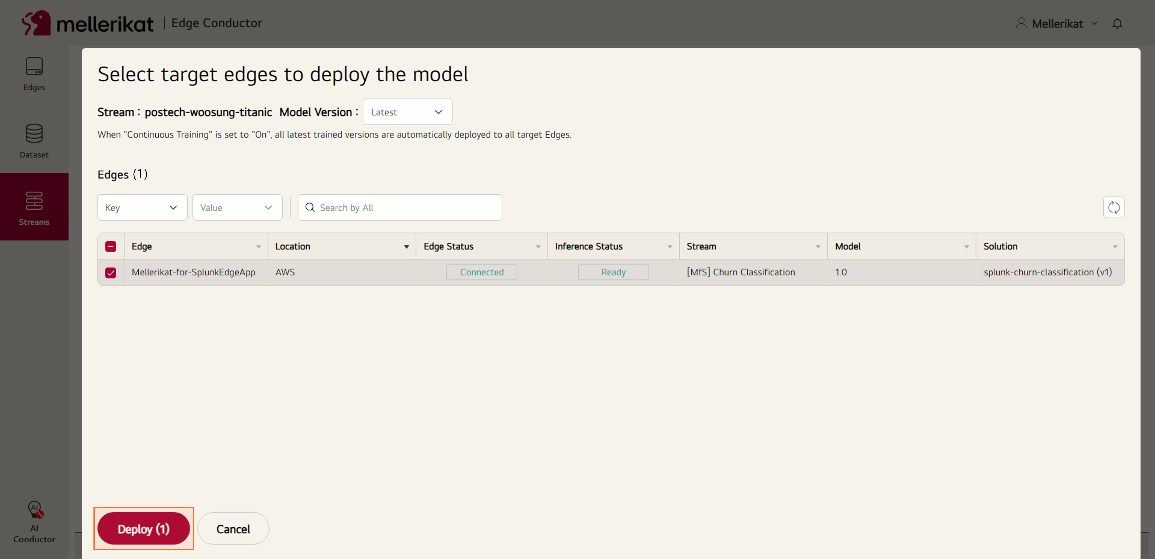This screenshot has height=559, width=1155.
Task: Open the Streams sidebar section
Action: tap(34, 207)
